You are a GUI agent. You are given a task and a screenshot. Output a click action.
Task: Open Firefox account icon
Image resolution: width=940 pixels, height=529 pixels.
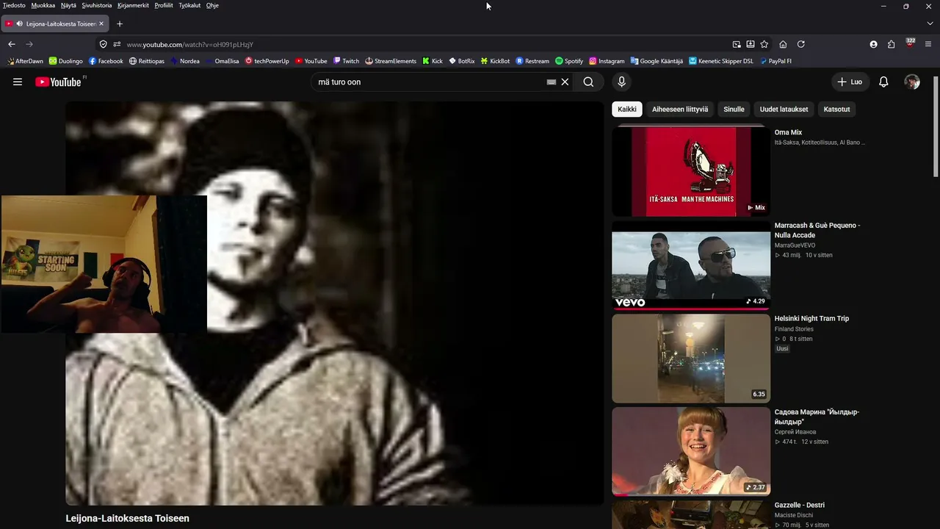(x=873, y=44)
